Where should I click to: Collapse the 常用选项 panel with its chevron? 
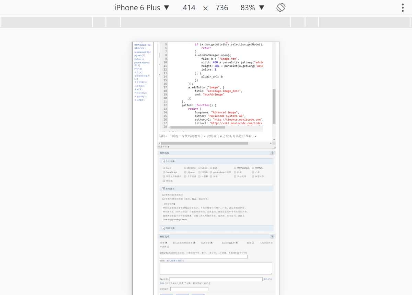coord(272,153)
